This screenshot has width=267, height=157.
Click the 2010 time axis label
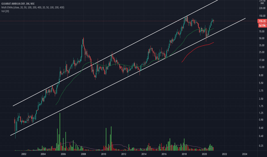[103, 154]
